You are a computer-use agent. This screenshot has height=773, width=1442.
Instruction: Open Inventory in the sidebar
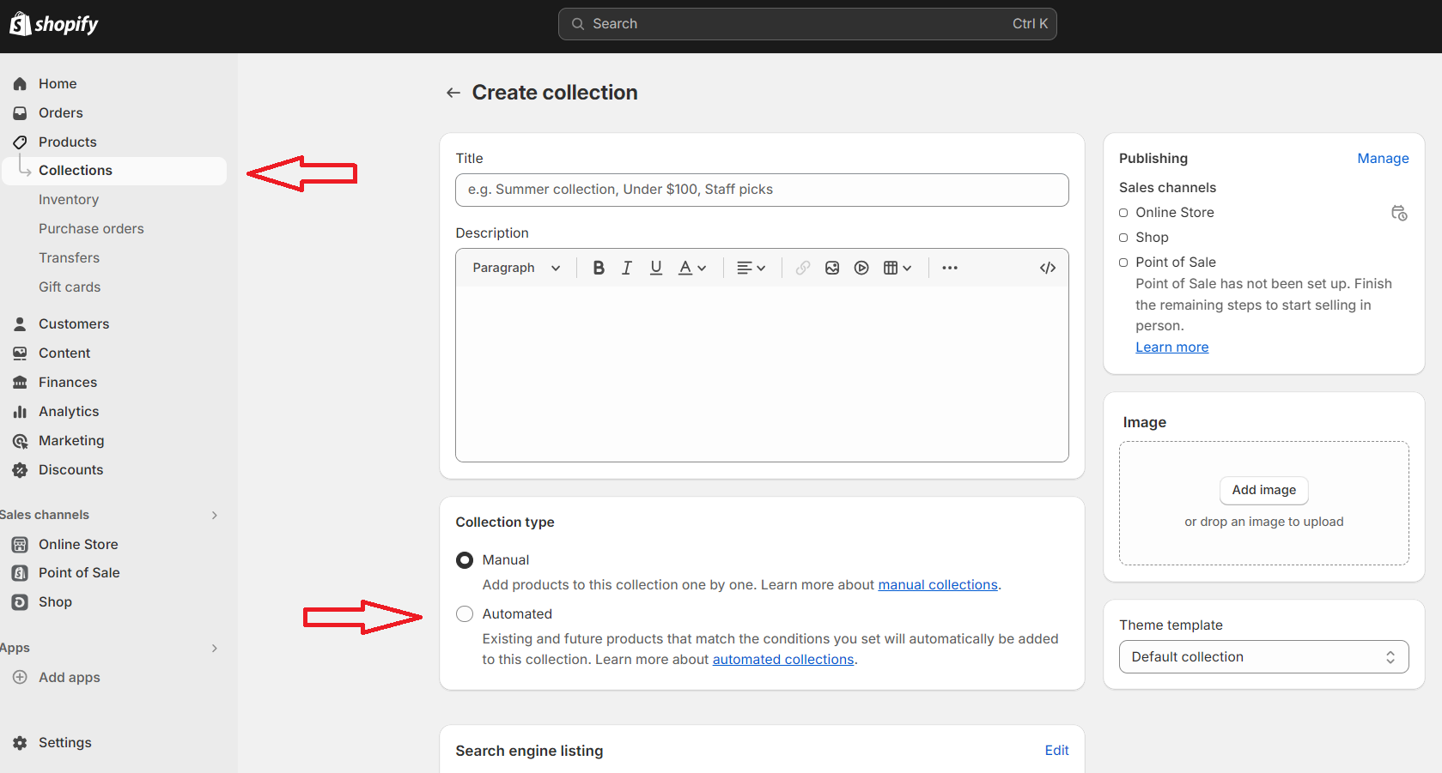pos(69,199)
